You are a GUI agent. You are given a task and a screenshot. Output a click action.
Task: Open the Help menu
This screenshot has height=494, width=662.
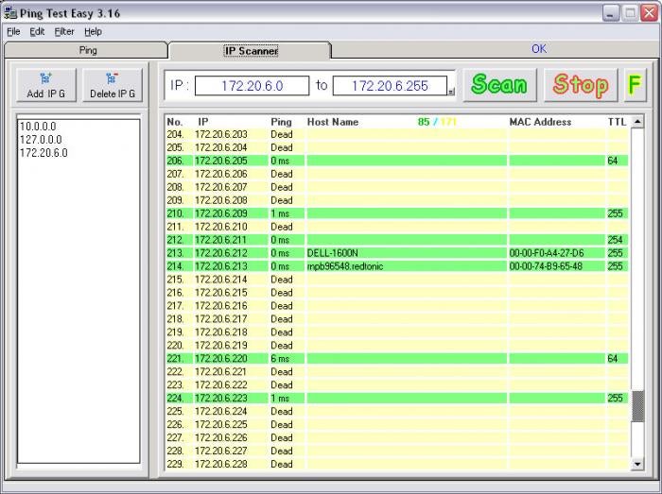(93, 31)
